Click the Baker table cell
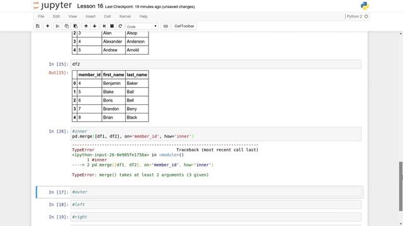This screenshot has height=226, width=403. point(137,83)
